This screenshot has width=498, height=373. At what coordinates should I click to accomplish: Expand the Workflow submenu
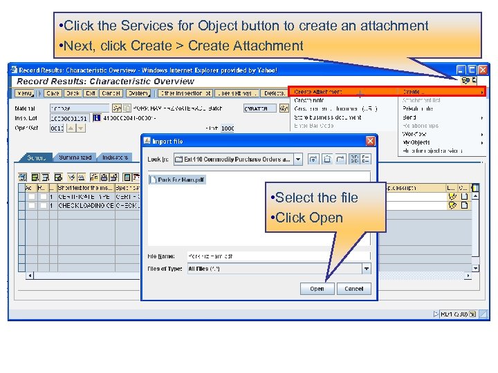tap(442, 134)
